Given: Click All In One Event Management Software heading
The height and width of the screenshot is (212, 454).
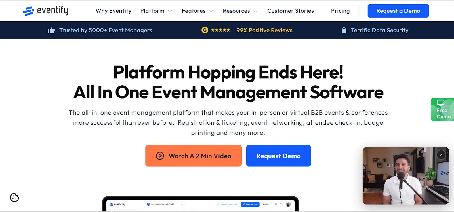Looking at the screenshot, I should (x=228, y=92).
